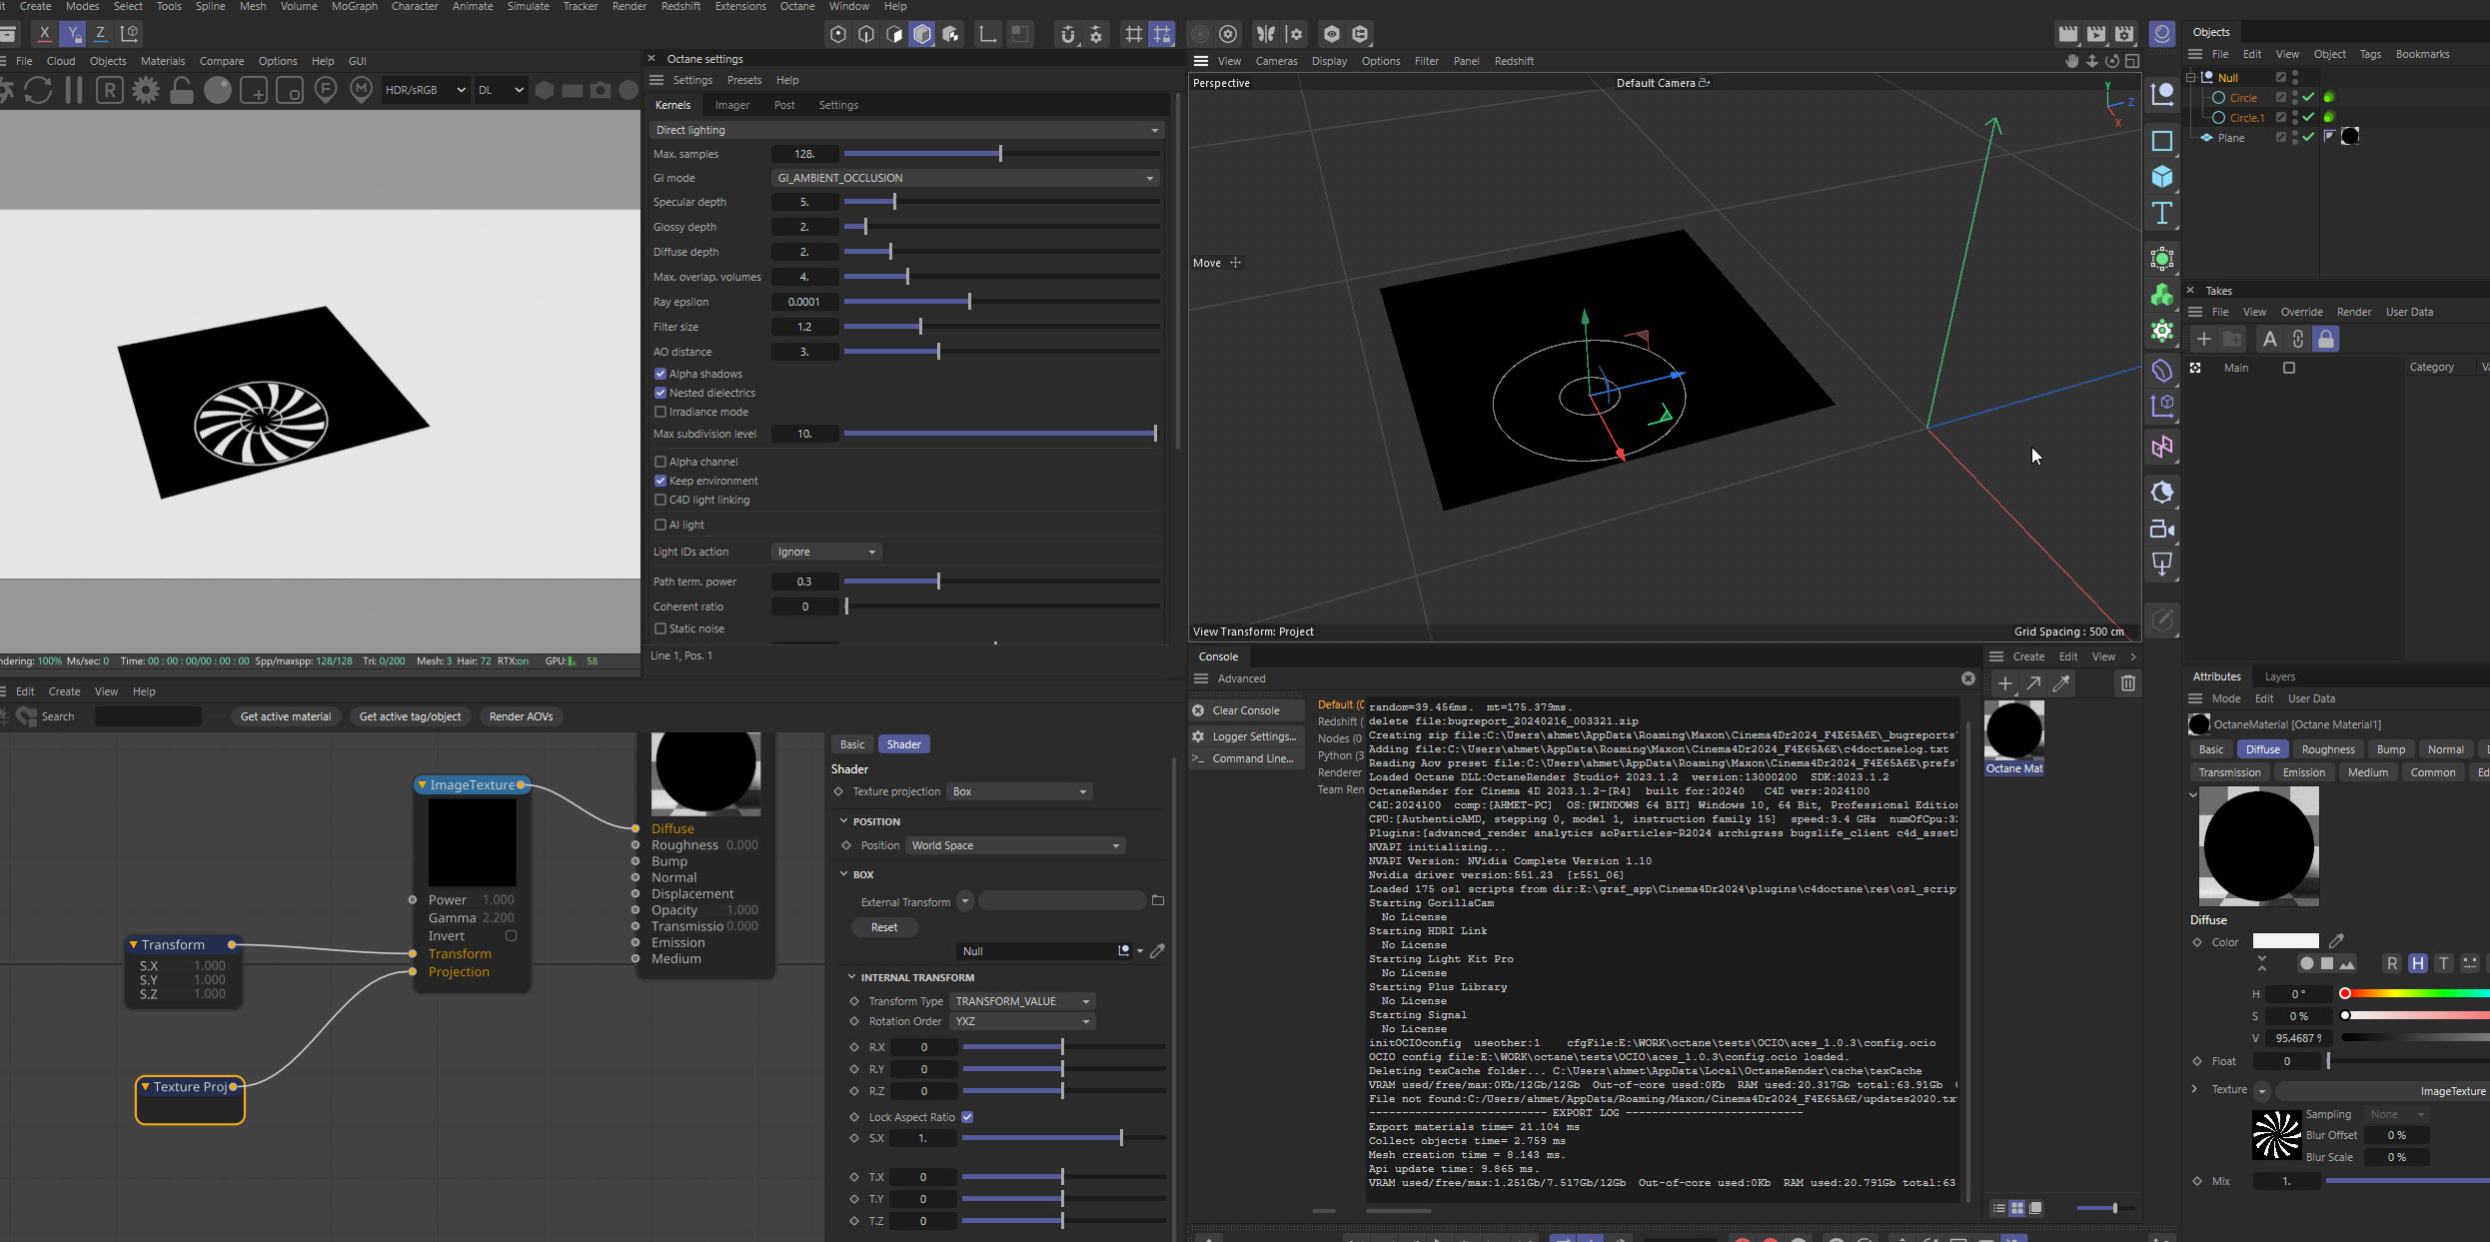
Task: Click the Clear Console button
Action: pyautogui.click(x=1245, y=710)
